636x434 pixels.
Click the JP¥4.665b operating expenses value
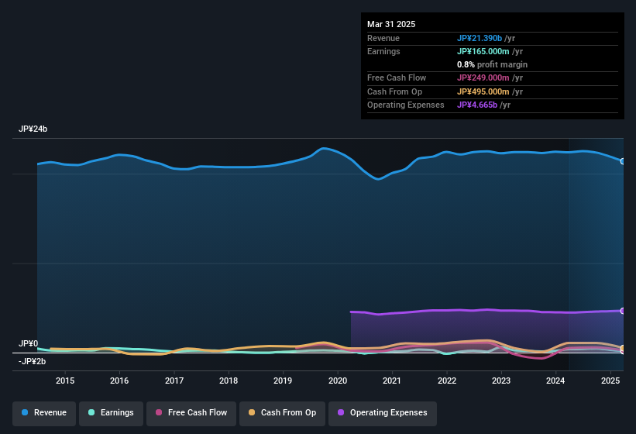click(477, 105)
